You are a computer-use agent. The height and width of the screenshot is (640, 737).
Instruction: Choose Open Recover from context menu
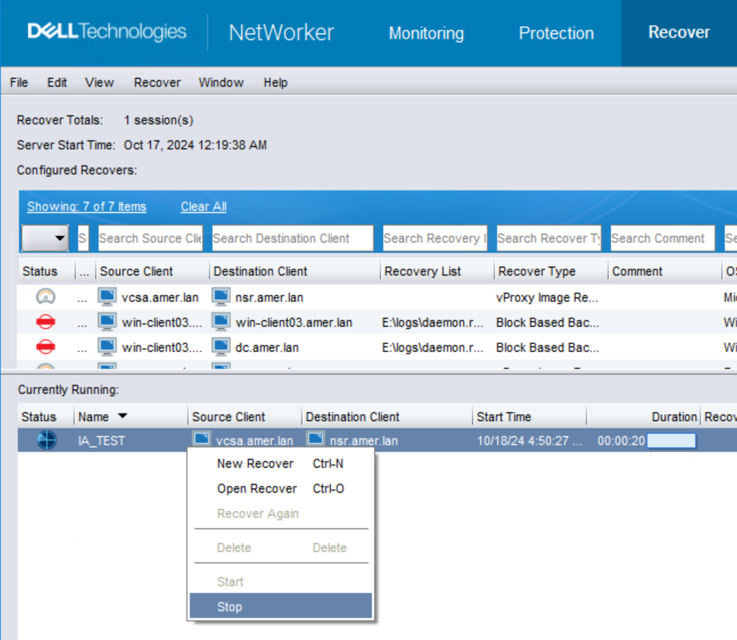click(x=281, y=488)
